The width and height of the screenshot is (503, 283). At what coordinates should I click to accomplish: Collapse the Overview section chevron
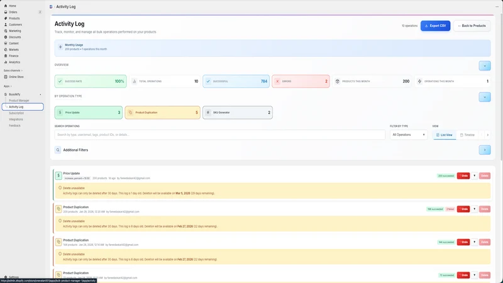pos(485,66)
